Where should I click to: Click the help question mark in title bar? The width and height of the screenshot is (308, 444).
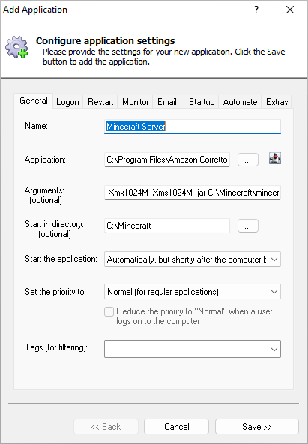pos(256,10)
